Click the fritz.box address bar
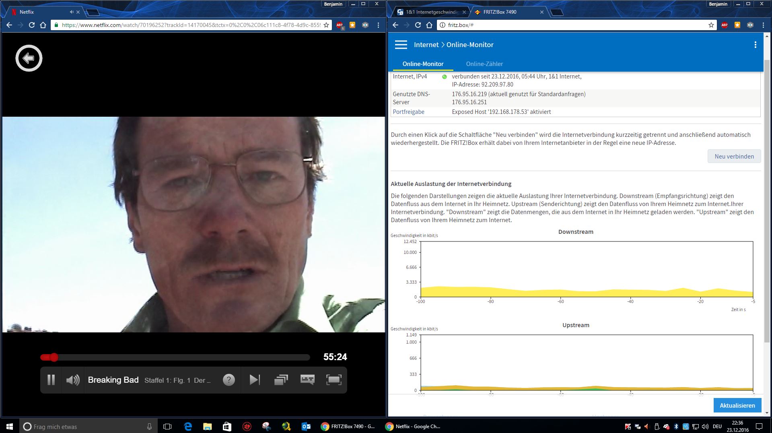The height and width of the screenshot is (433, 772). [577, 25]
